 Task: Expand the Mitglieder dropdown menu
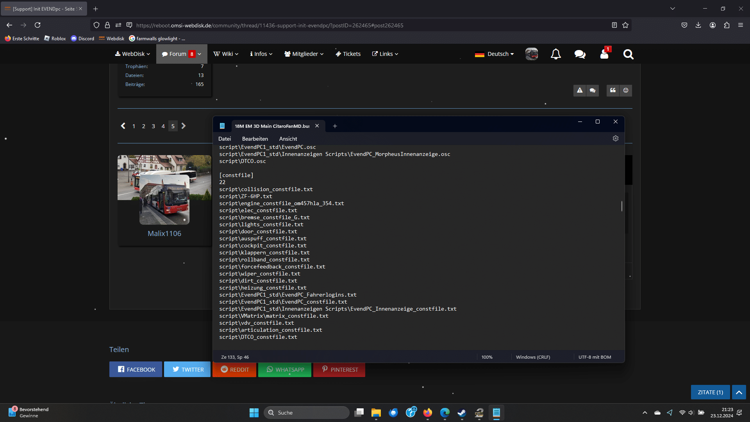[x=304, y=54]
